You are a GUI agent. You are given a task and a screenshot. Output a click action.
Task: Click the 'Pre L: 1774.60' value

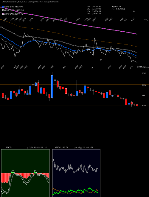[x=94, y=11]
